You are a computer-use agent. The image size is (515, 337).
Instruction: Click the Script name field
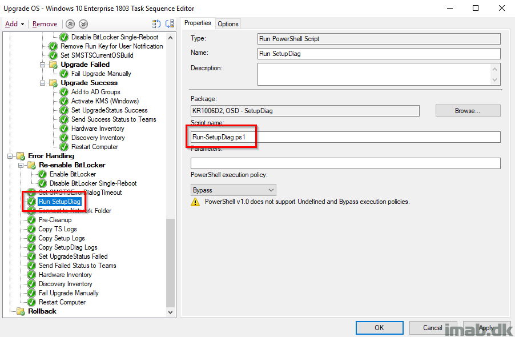coord(345,137)
